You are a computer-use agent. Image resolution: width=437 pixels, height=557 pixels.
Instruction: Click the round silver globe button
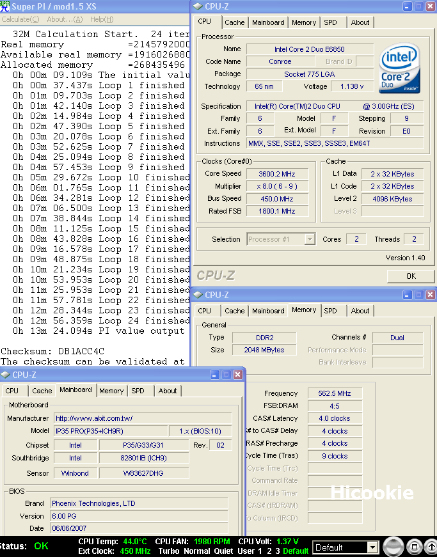[x=393, y=547]
